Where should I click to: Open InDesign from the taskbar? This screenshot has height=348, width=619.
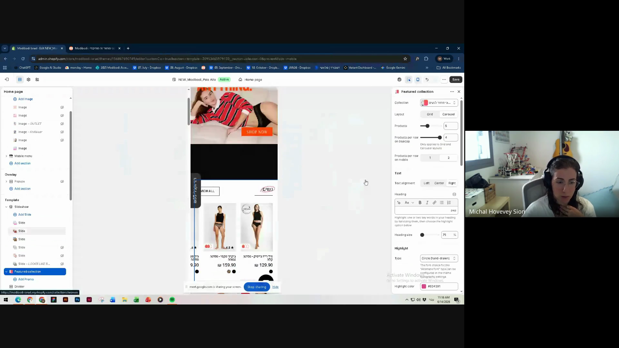[89, 300]
